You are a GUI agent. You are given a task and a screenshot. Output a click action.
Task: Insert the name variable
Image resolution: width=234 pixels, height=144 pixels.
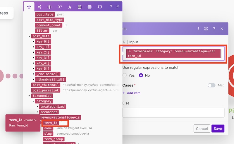48,128
